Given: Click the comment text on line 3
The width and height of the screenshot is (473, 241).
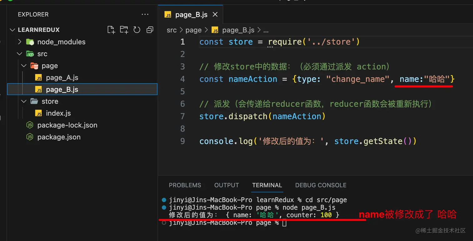Looking at the screenshot, I should pyautogui.click(x=294, y=66).
